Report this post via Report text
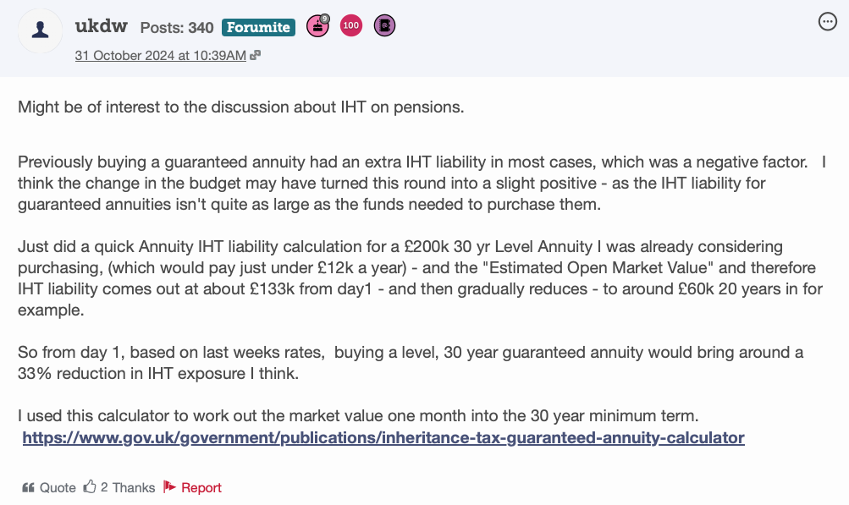Image resolution: width=849 pixels, height=505 pixels. pyautogui.click(x=201, y=488)
